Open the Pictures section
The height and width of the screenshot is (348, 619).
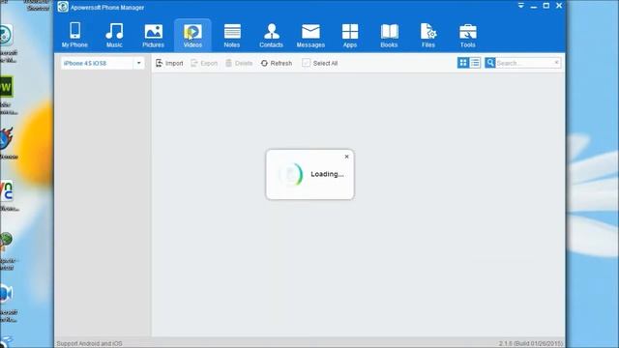pyautogui.click(x=153, y=35)
